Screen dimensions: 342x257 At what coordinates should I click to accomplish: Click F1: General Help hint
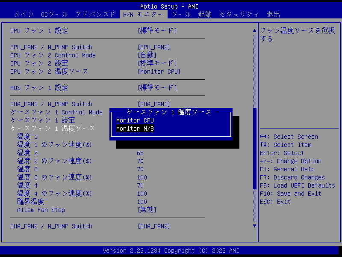287,169
